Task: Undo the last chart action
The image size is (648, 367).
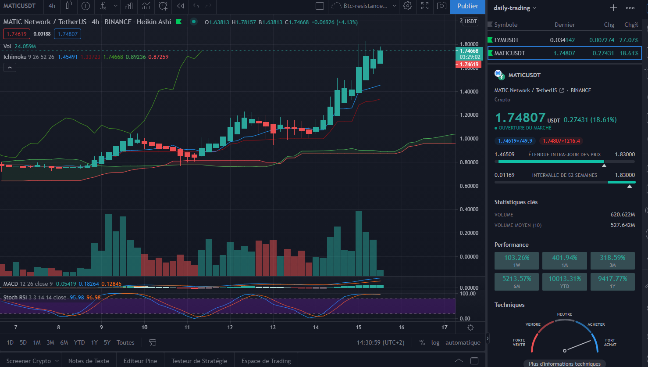Action: point(196,6)
